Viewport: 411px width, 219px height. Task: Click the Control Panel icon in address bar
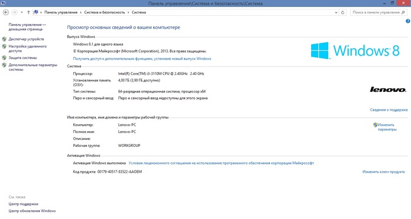[36, 12]
